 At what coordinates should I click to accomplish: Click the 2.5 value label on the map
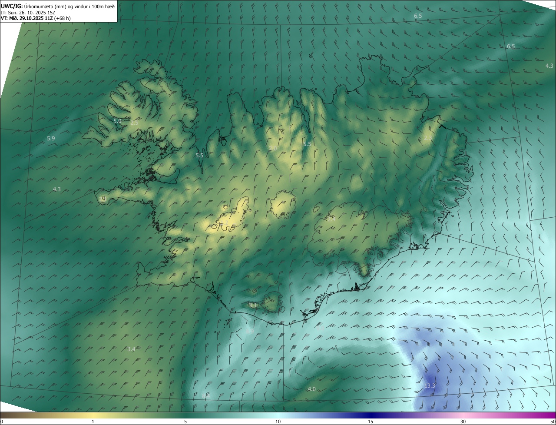[x=134, y=123]
